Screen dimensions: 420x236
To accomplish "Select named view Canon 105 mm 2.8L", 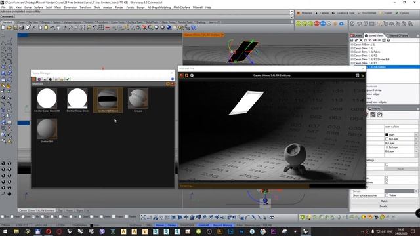I will [x=365, y=45].
